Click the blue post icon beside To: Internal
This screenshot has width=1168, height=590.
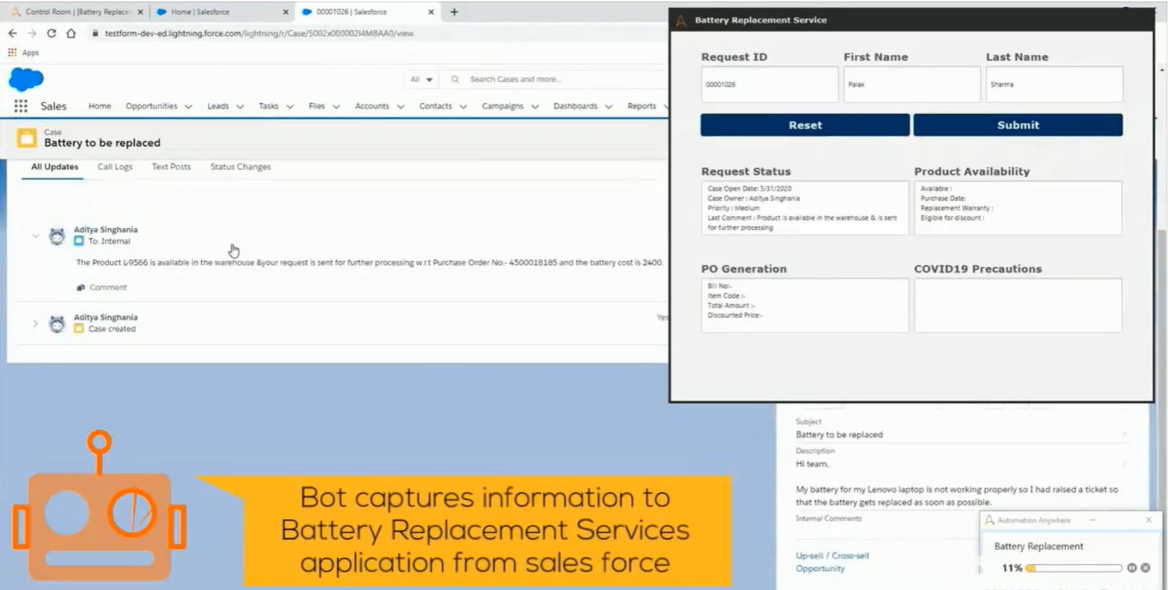79,241
